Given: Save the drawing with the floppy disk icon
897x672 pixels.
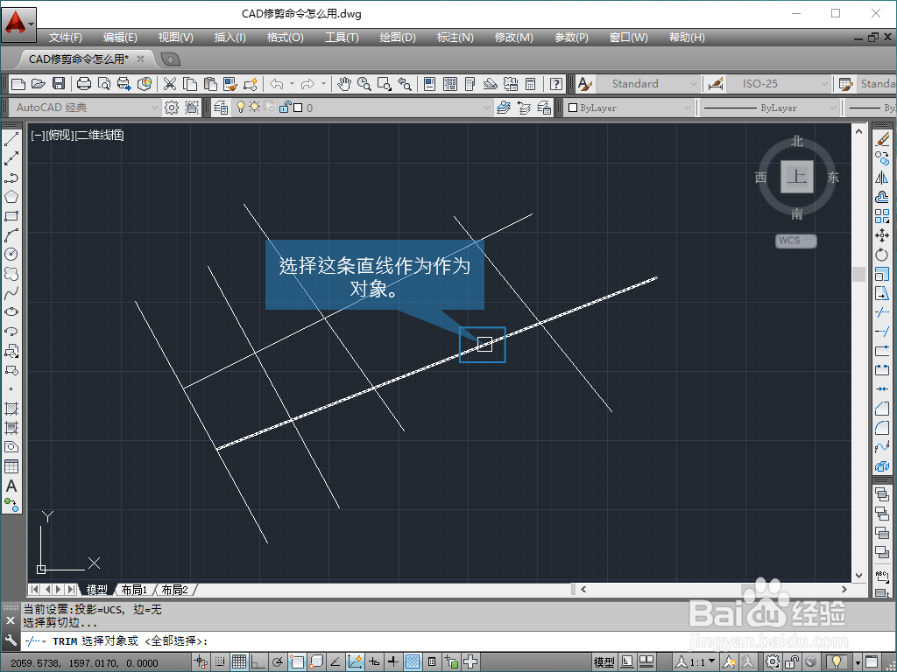Looking at the screenshot, I should pyautogui.click(x=59, y=84).
